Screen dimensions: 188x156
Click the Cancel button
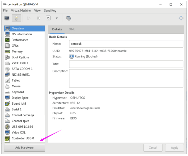(x=153, y=148)
